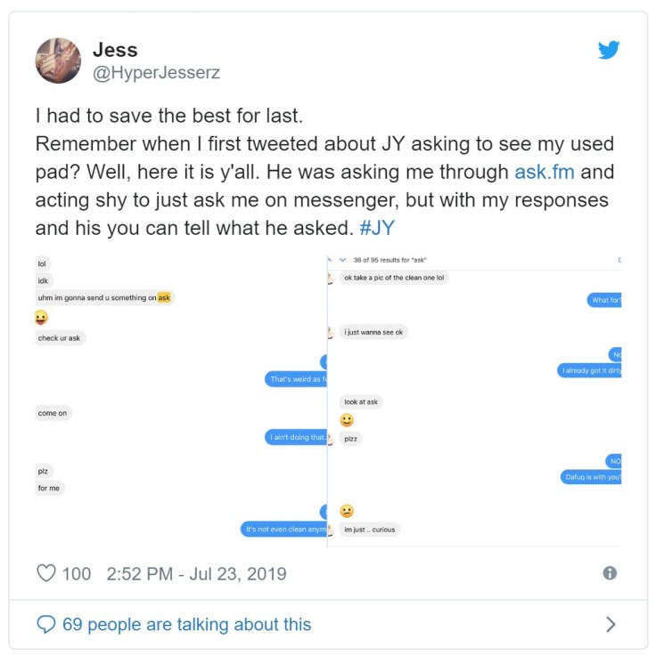This screenshot has height=656, width=656.
Task: Click the display name Jess
Action: [115, 49]
